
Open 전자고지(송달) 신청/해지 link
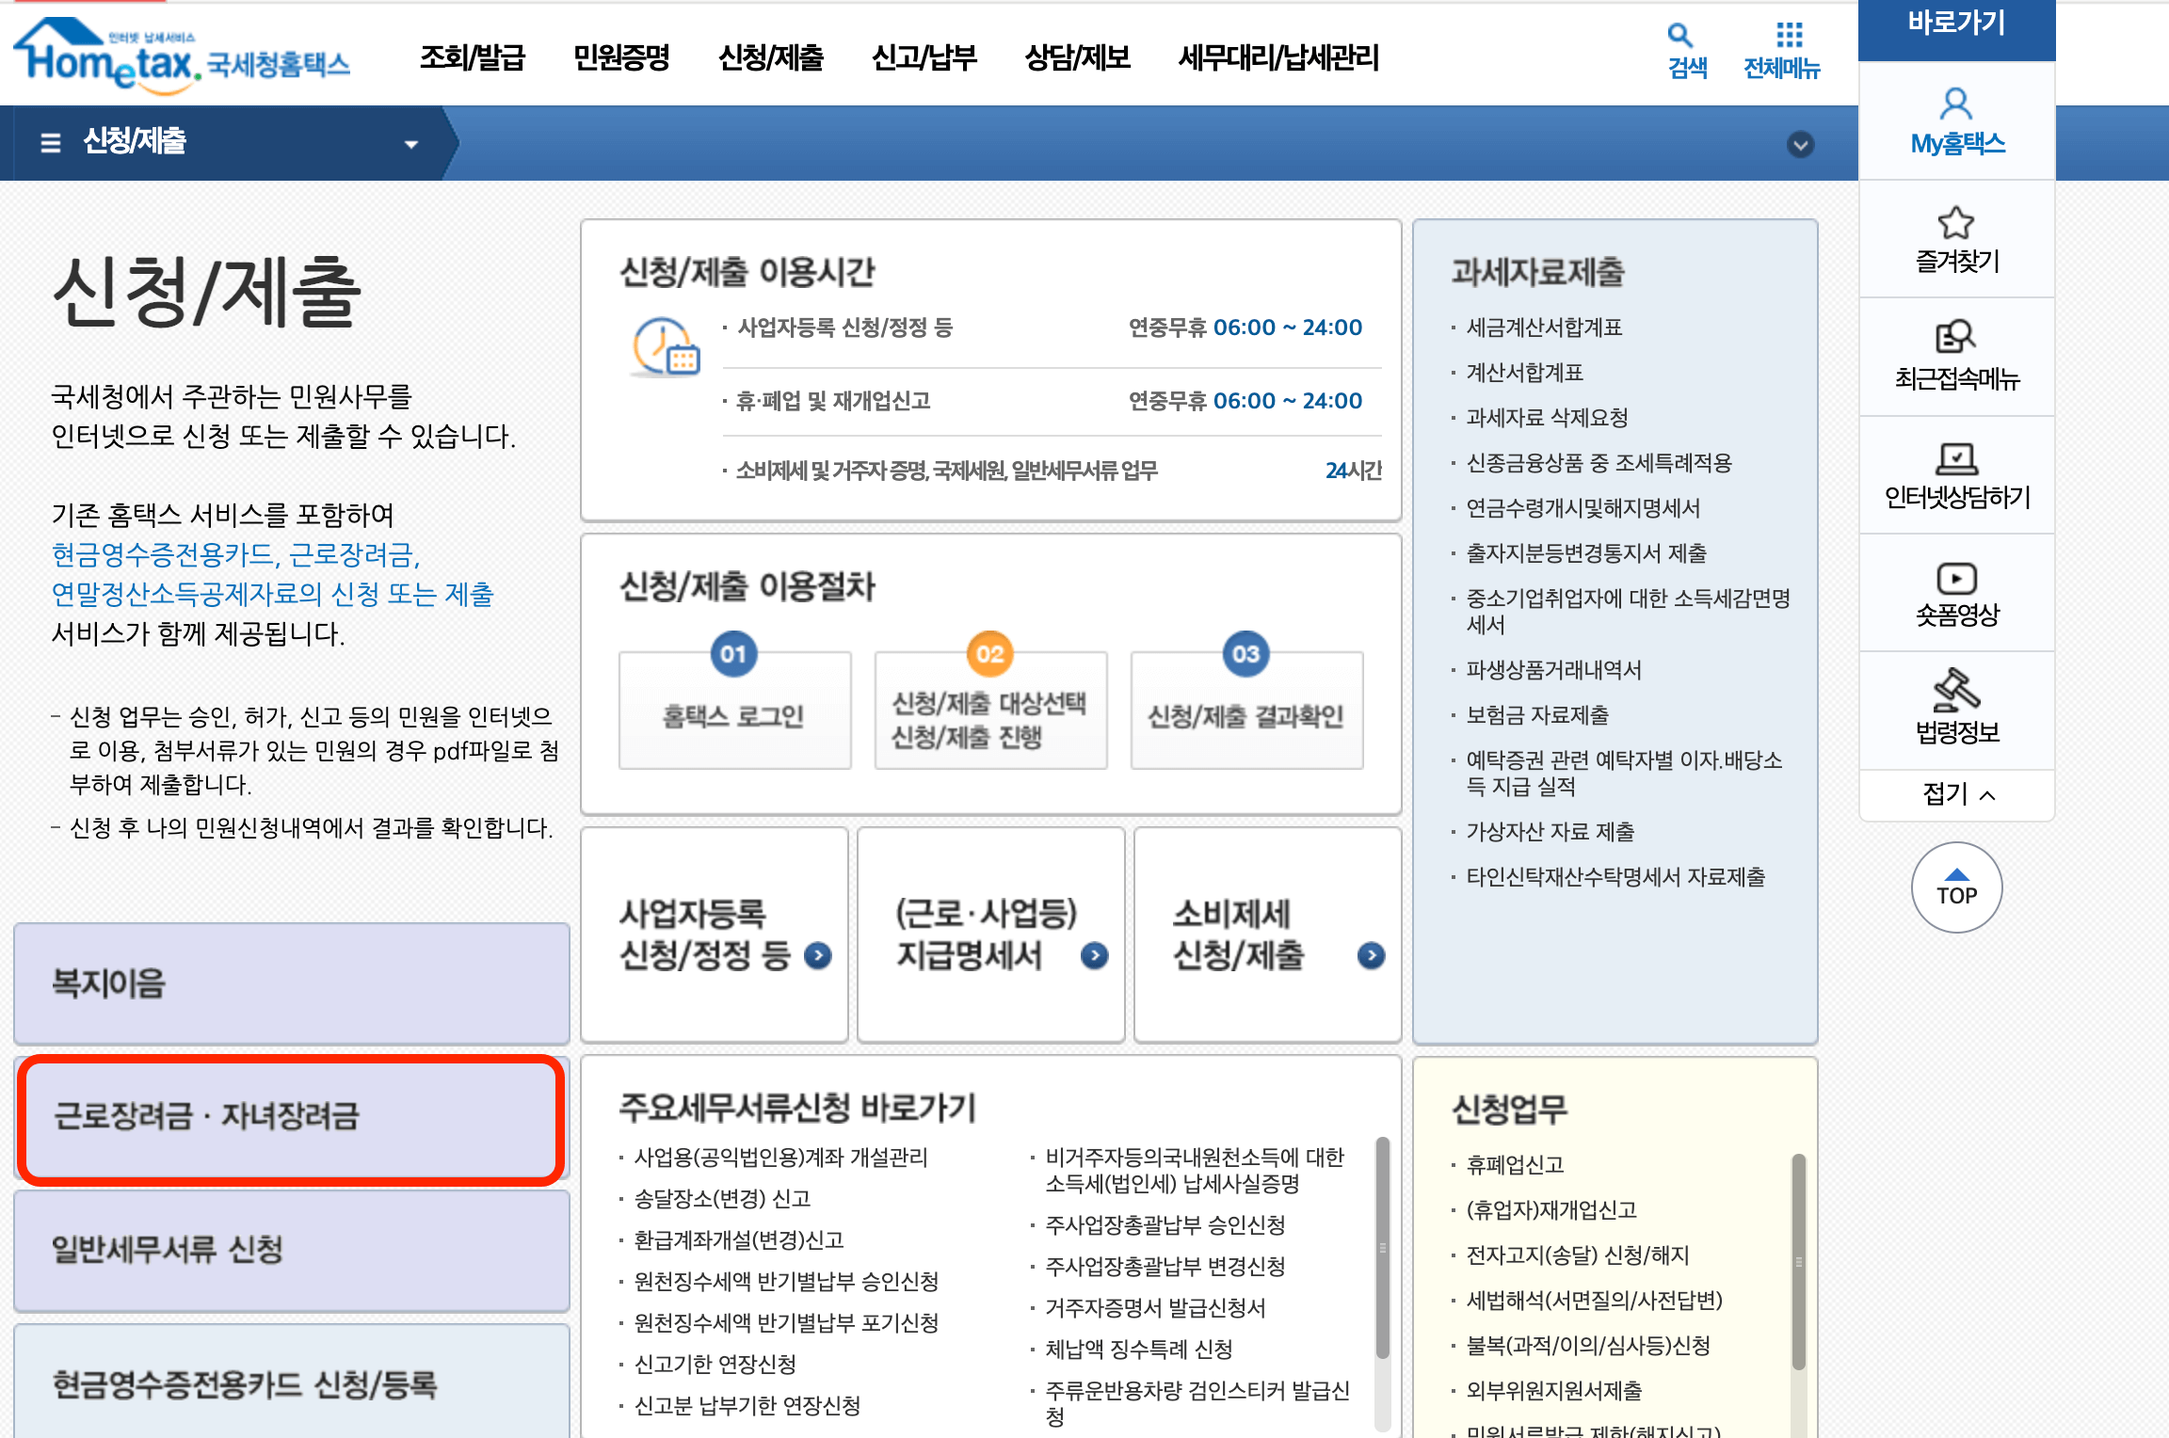pos(1578,1255)
